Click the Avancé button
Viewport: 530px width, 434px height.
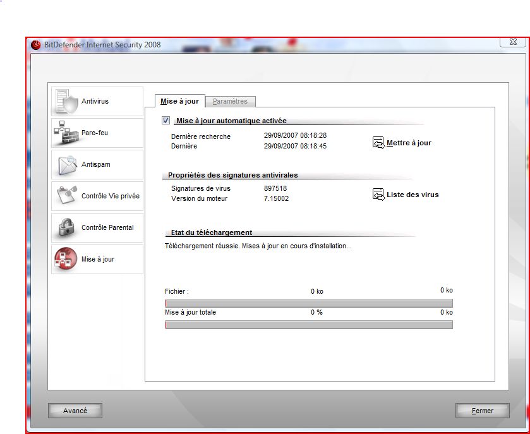pyautogui.click(x=75, y=411)
